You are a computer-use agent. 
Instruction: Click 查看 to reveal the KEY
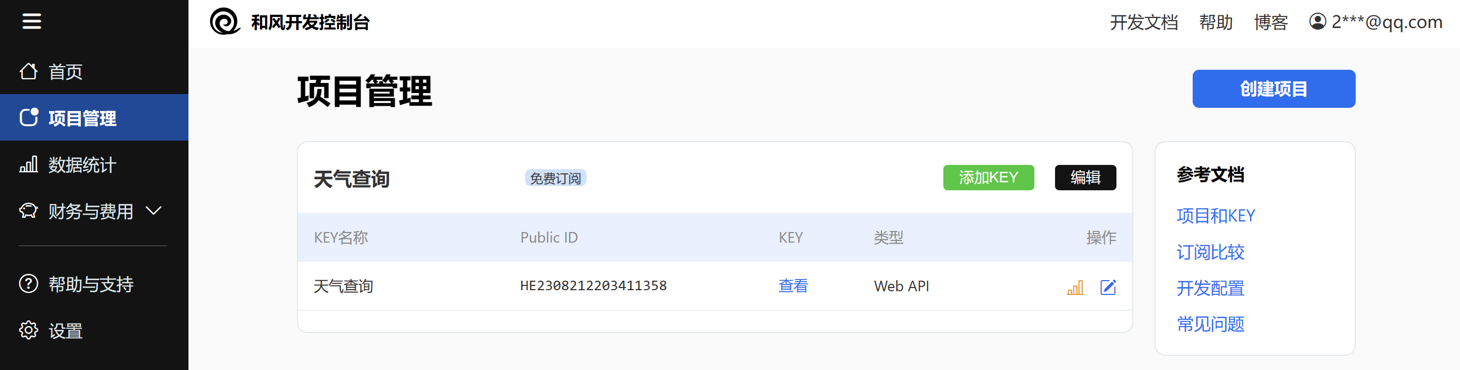tap(793, 286)
